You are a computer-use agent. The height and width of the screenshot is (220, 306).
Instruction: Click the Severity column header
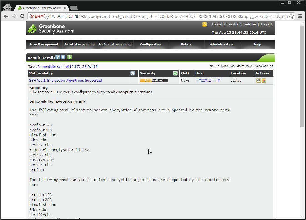click(148, 73)
